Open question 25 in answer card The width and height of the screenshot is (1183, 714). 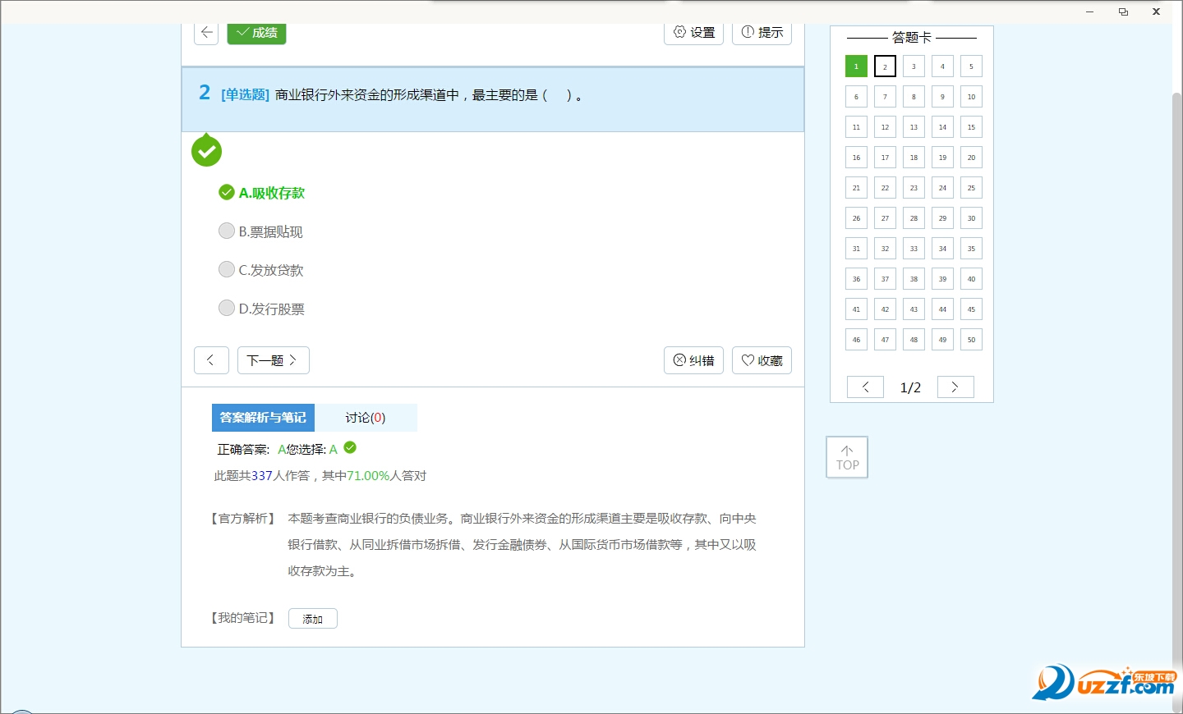[971, 188]
